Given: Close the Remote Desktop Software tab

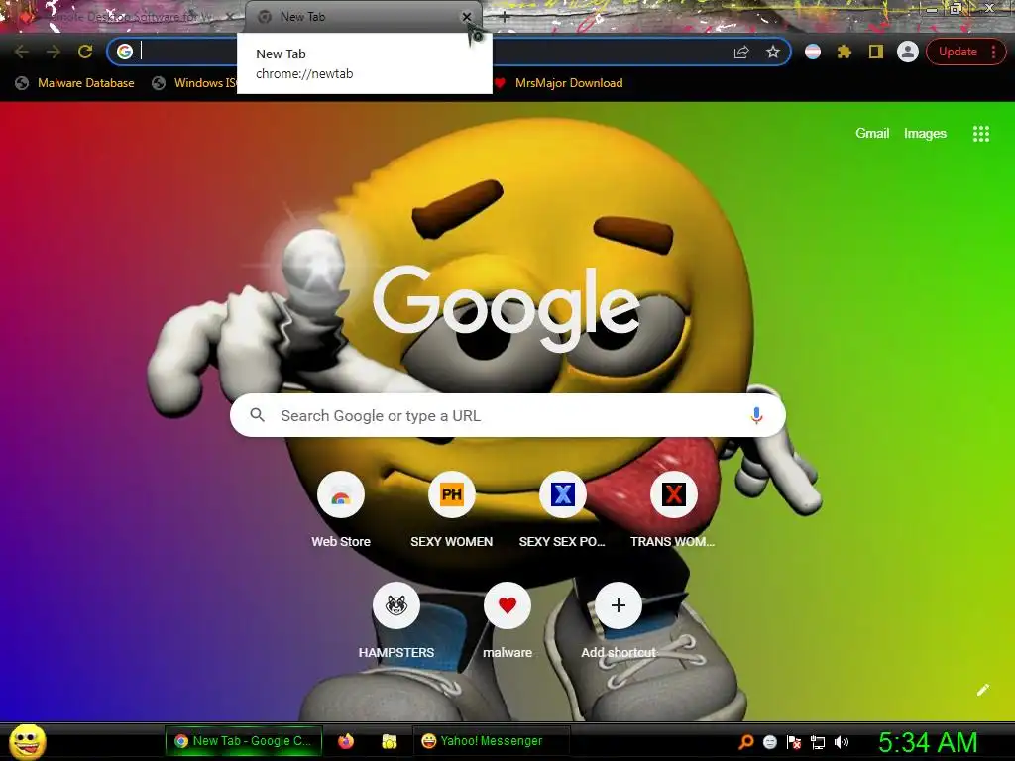Looking at the screenshot, I should tap(230, 17).
